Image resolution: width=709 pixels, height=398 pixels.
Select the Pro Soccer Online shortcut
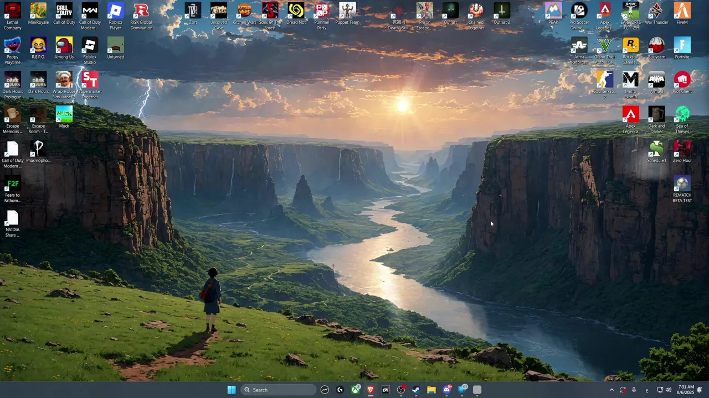(x=579, y=16)
